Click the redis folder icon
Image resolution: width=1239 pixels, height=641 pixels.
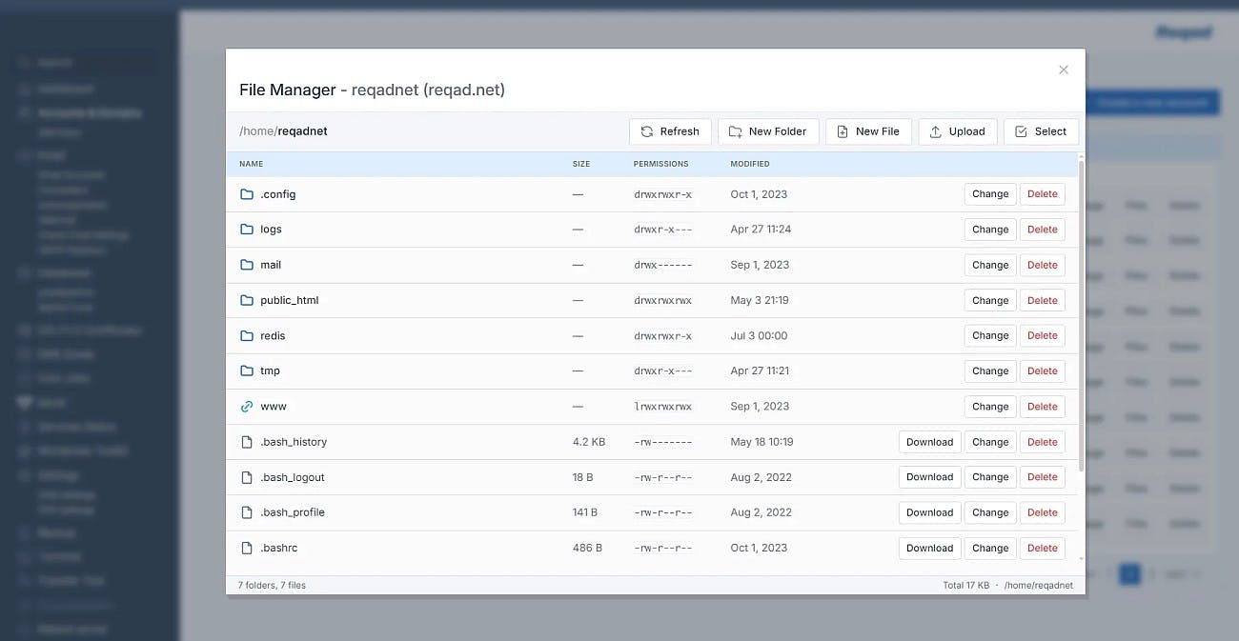point(247,335)
